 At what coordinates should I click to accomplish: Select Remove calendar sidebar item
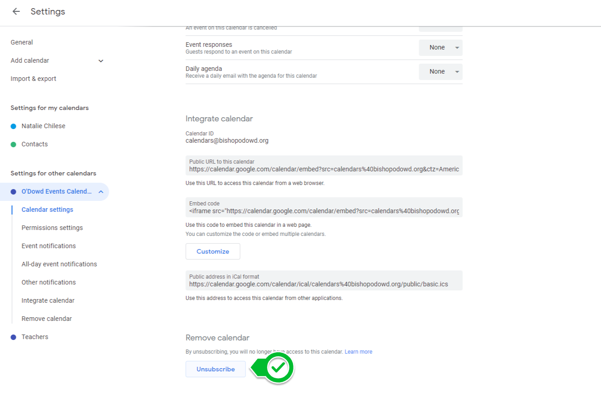pyautogui.click(x=46, y=319)
